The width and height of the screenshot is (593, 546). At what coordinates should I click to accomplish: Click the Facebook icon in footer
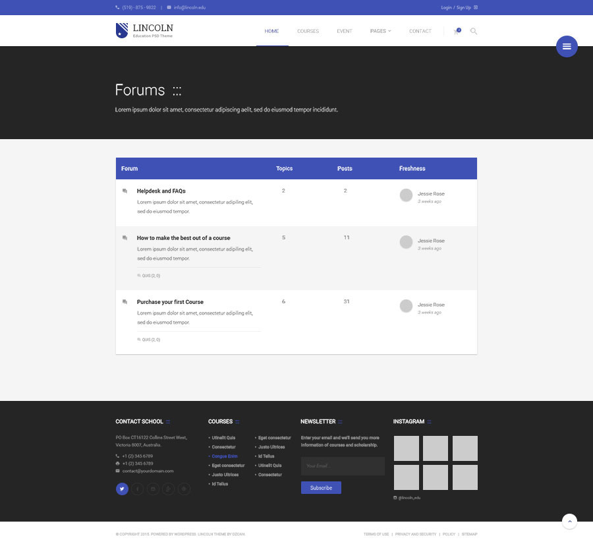pyautogui.click(x=138, y=489)
